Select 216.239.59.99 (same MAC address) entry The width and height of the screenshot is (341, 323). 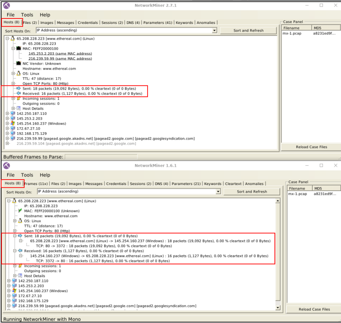click(60, 58)
